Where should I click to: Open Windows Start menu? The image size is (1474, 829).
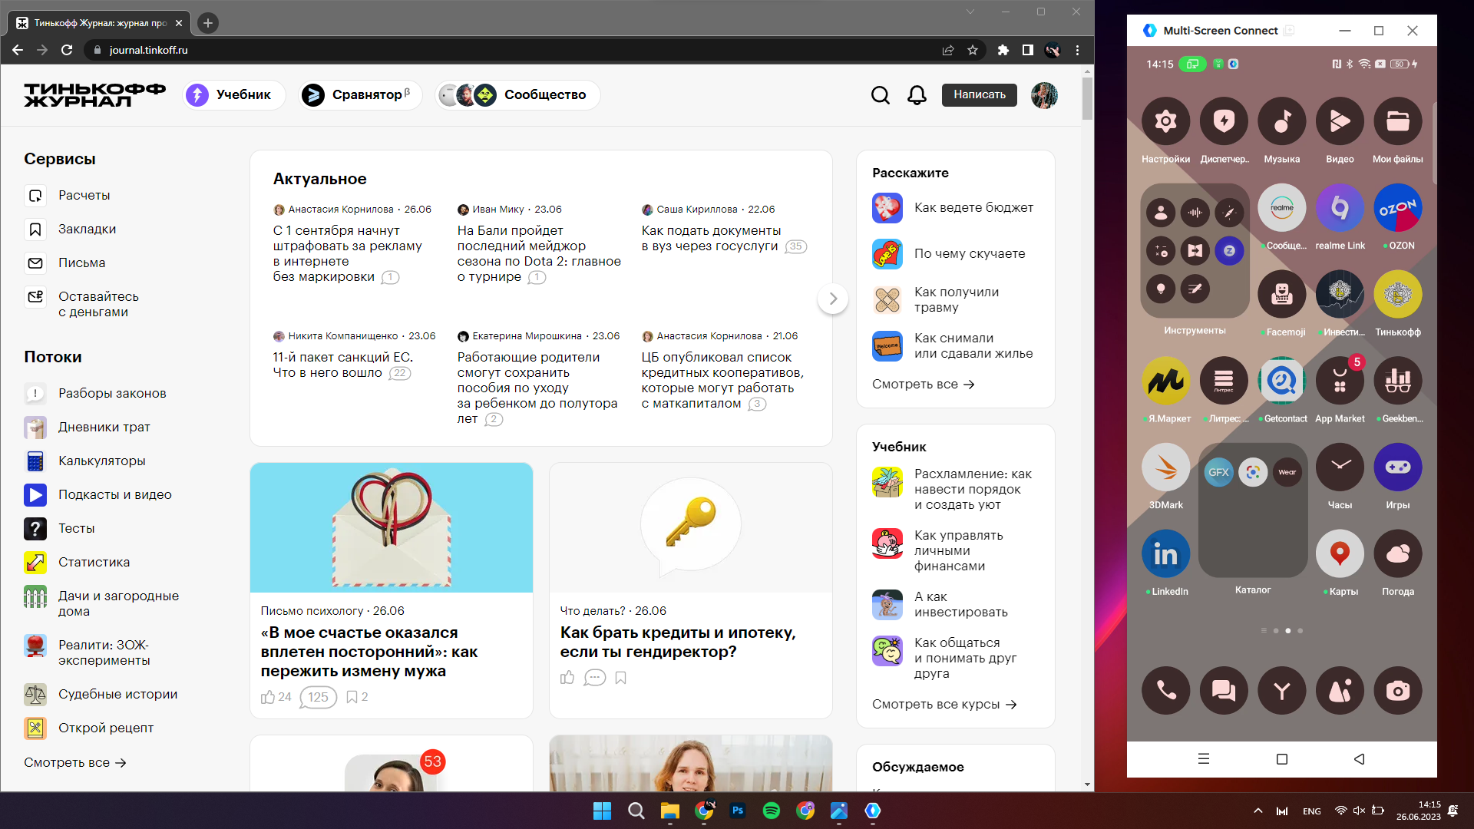click(x=603, y=811)
